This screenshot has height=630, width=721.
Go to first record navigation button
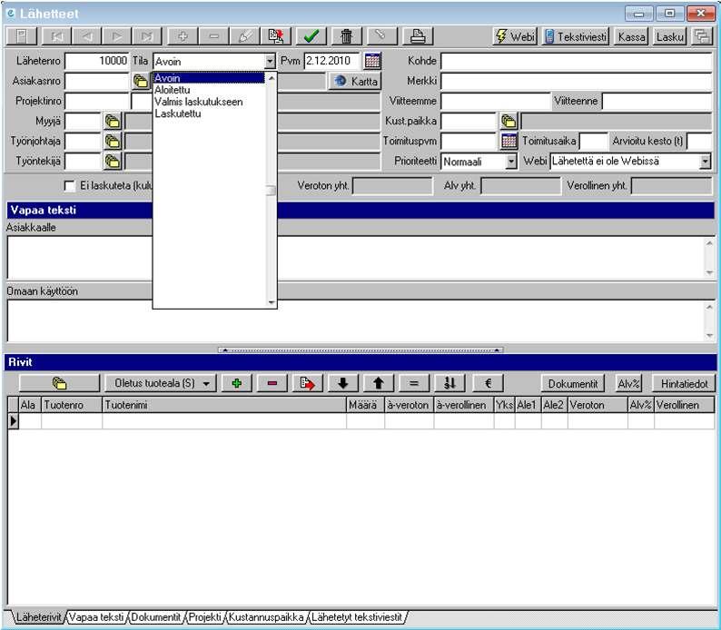(x=56, y=35)
